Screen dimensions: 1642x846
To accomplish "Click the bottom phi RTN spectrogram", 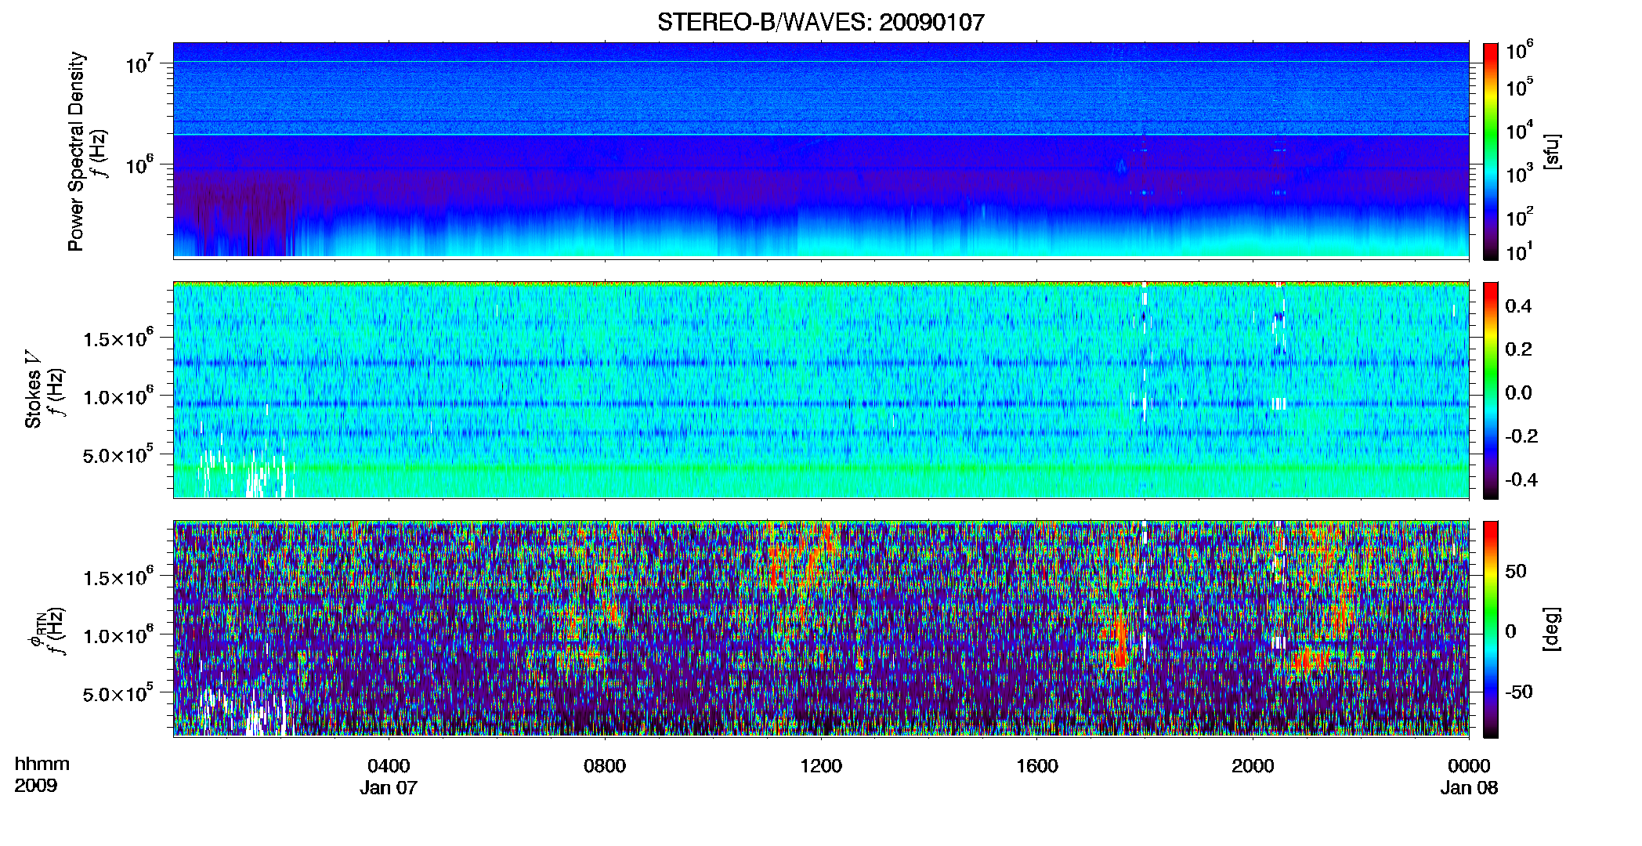I will (x=821, y=628).
